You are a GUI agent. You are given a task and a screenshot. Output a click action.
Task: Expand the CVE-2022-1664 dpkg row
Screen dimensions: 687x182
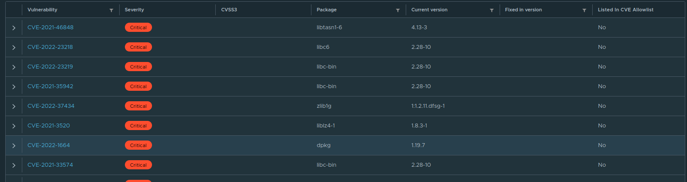pyautogui.click(x=14, y=146)
